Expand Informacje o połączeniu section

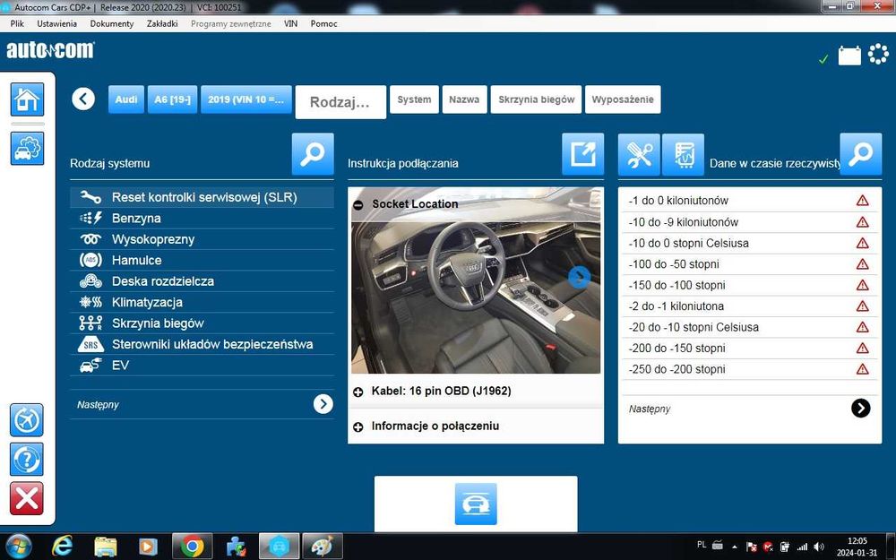358,426
